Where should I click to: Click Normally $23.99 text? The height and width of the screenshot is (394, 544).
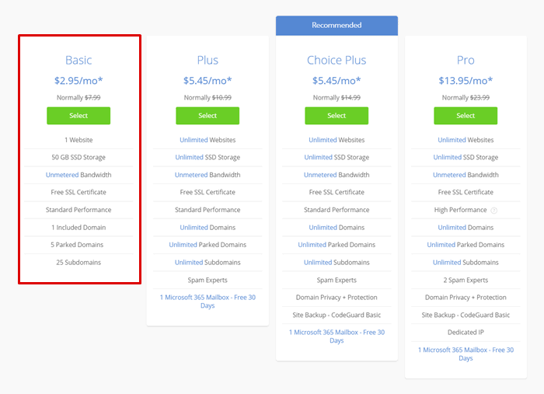[x=466, y=97]
